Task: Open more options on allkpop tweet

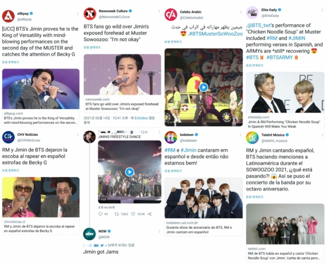Action: tap(77, 14)
